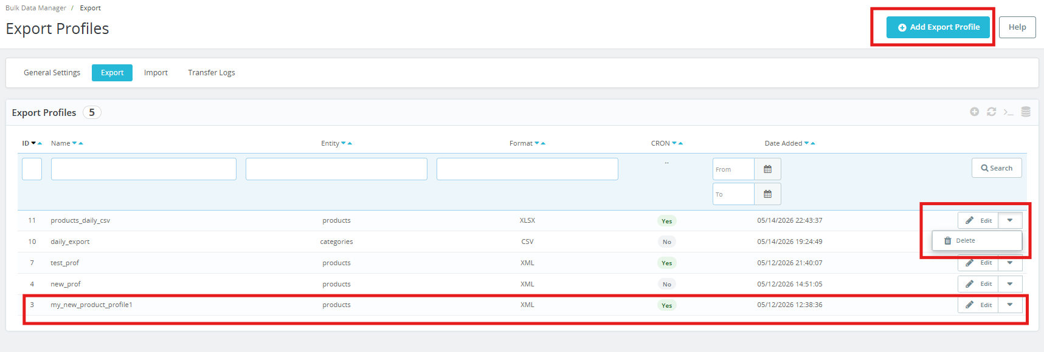The width and height of the screenshot is (1044, 352).
Task: Click Add Export Profile button
Action: coord(938,27)
